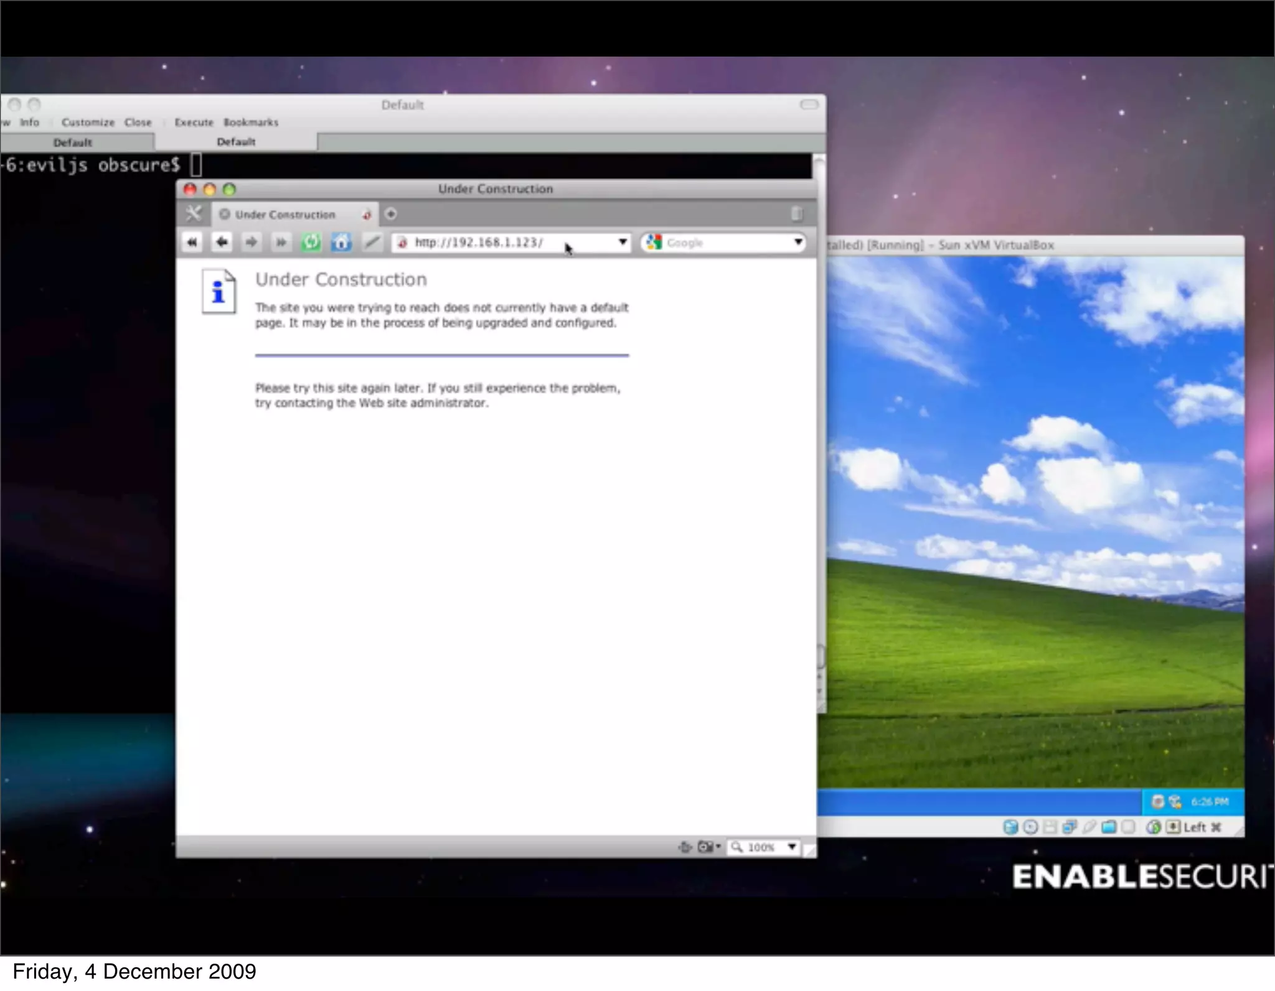Click VirtualBox shared folders status icon
The width and height of the screenshot is (1275, 991).
1108,827
